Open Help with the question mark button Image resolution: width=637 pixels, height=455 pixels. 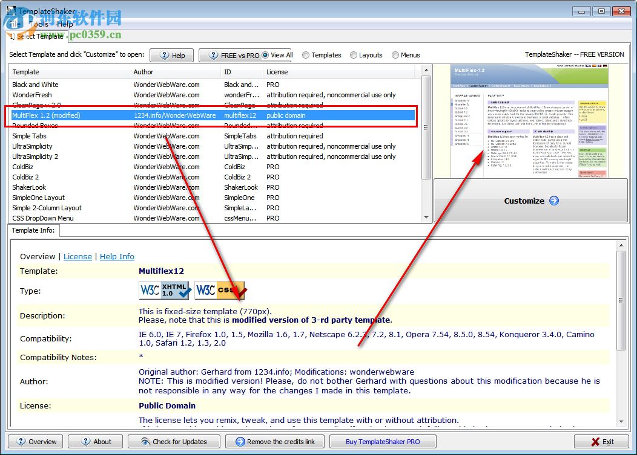click(171, 55)
